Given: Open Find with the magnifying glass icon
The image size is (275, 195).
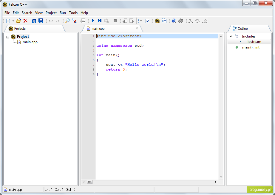Looking at the screenshot, I should coord(67,21).
